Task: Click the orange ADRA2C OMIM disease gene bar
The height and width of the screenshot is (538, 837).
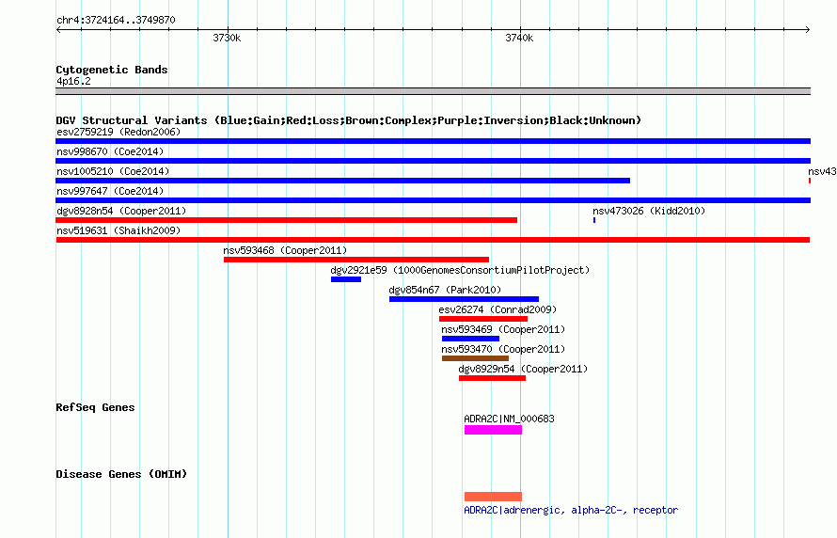Action: click(493, 497)
